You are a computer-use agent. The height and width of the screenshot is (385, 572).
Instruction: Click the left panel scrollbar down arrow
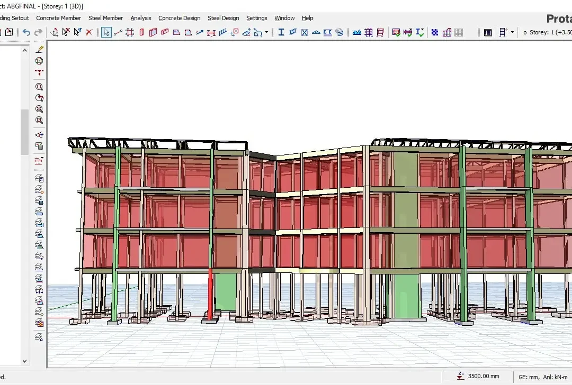point(24,361)
